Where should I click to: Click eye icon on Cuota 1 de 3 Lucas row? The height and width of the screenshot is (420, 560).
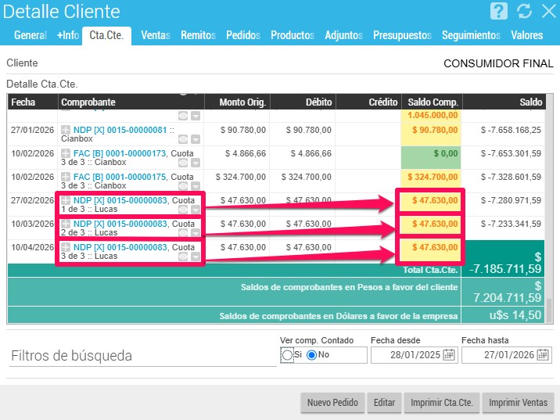(183, 210)
